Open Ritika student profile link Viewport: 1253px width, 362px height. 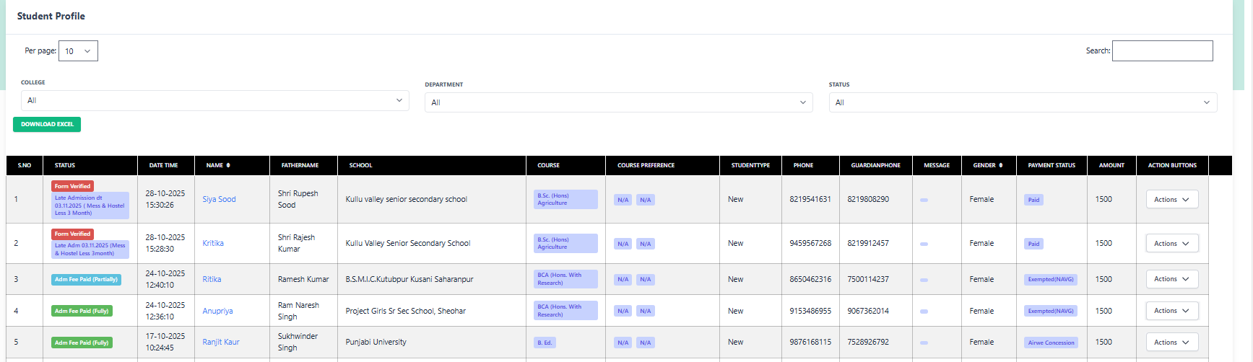pyautogui.click(x=212, y=279)
